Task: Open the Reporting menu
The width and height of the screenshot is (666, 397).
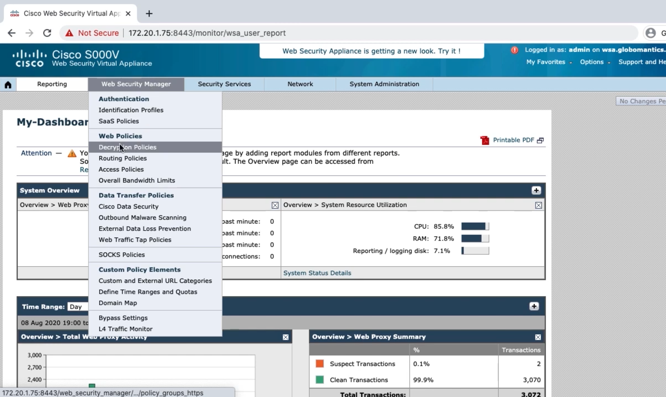Action: (52, 84)
